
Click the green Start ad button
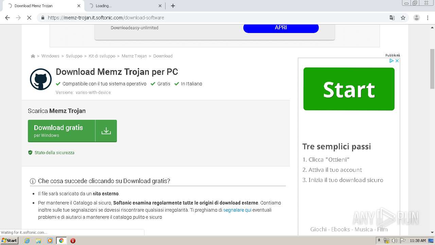tap(349, 89)
